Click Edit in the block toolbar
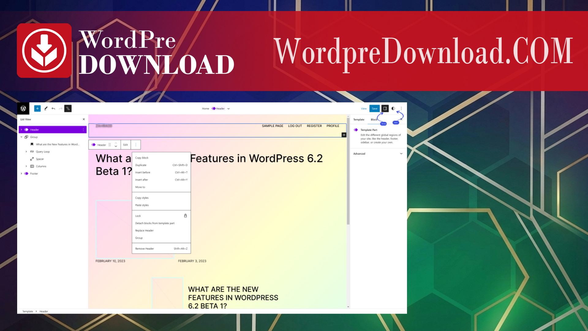Screen dimensions: 588x331 [126, 145]
